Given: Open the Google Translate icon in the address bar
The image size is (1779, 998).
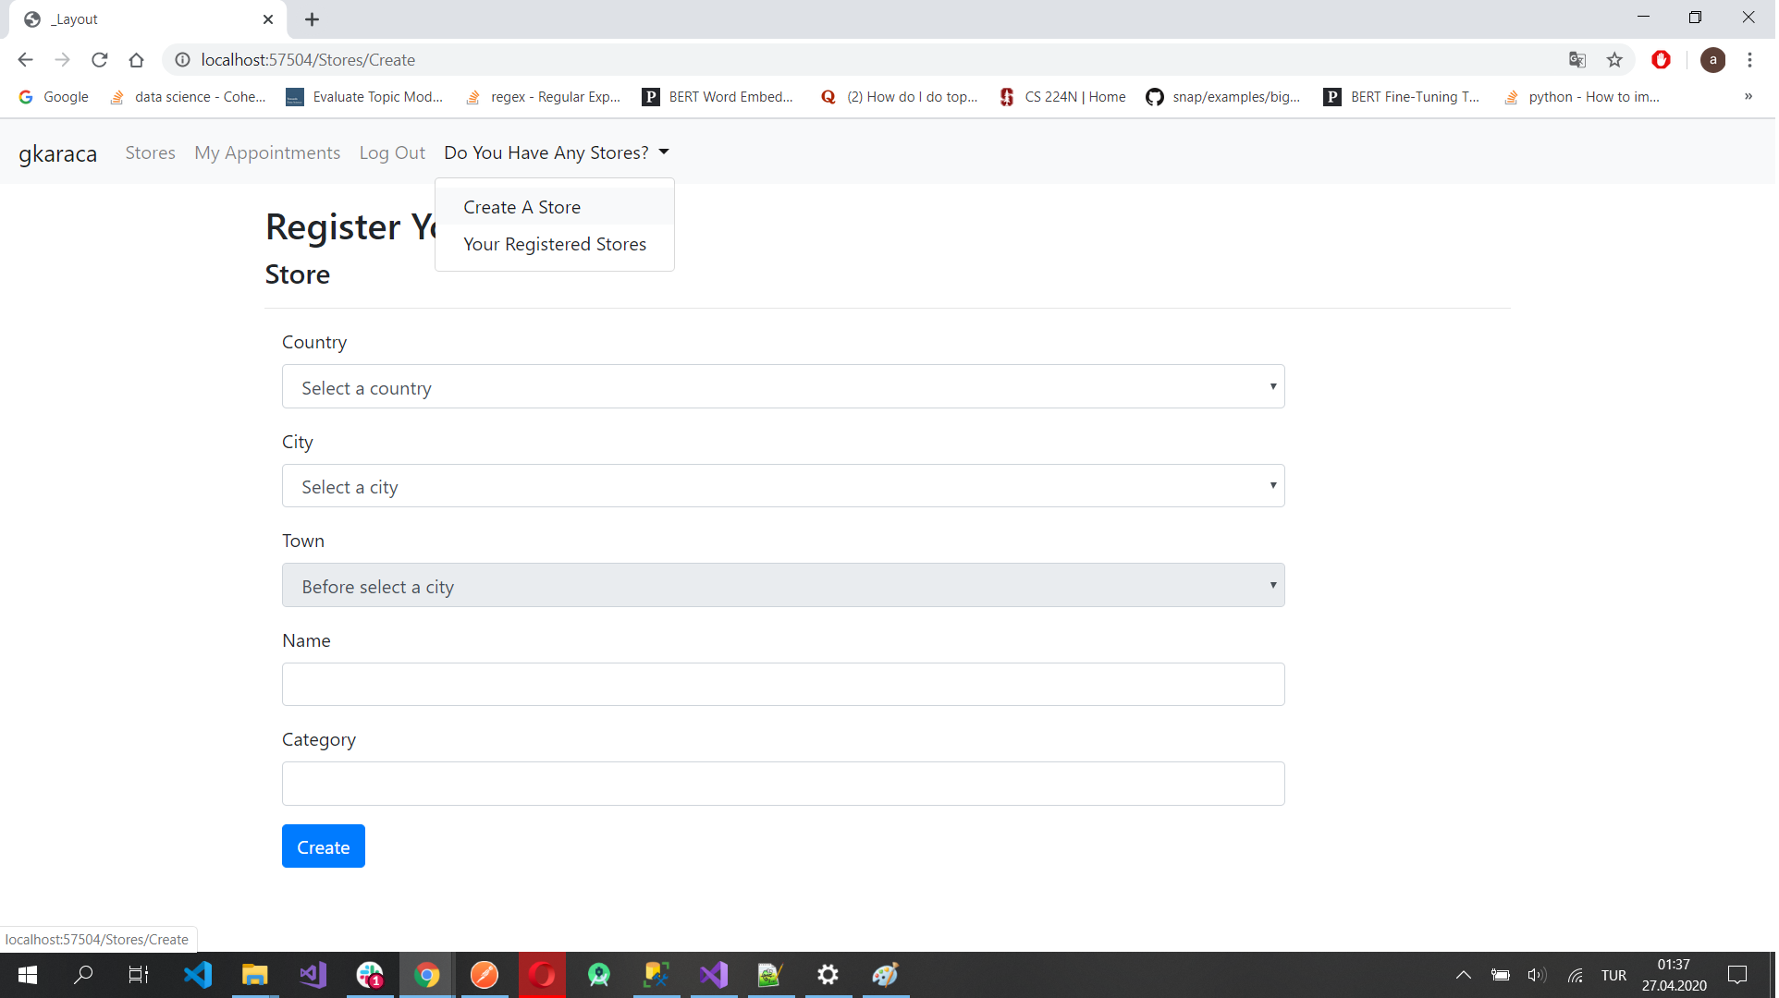Looking at the screenshot, I should click(1577, 60).
